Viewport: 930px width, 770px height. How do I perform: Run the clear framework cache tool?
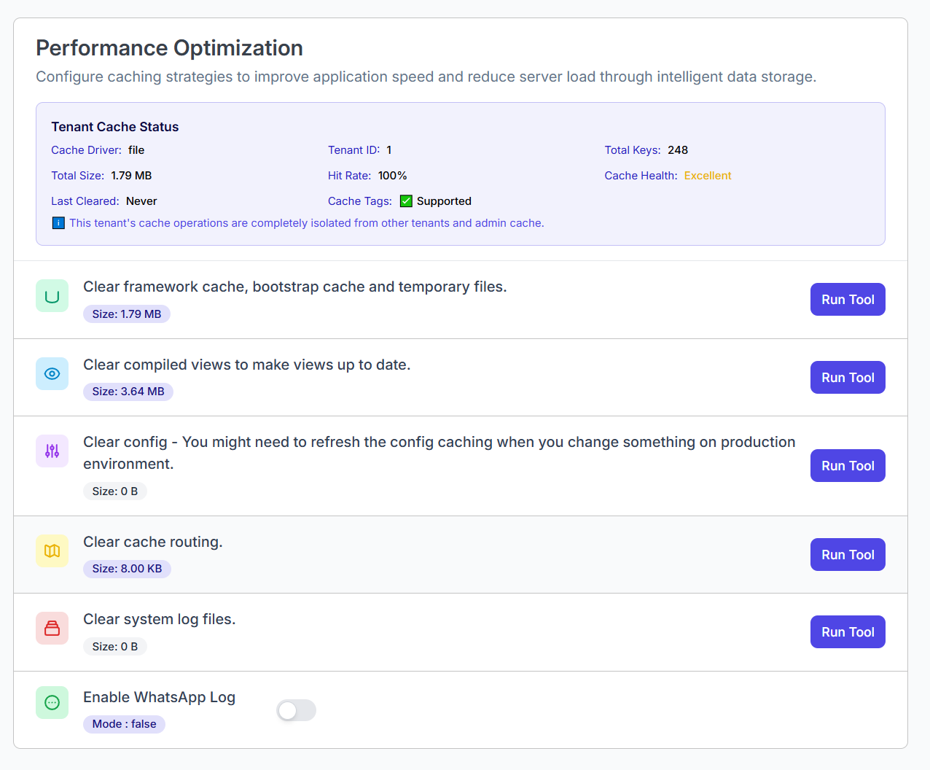[848, 299]
